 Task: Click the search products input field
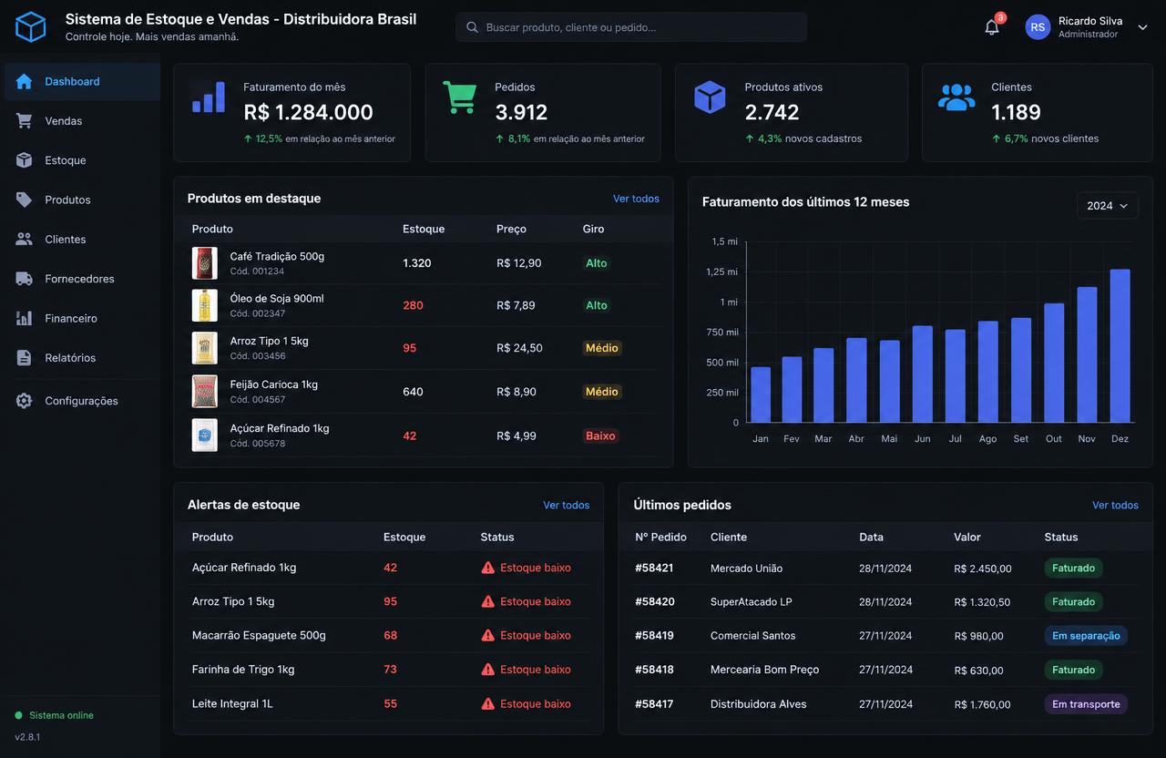click(631, 27)
